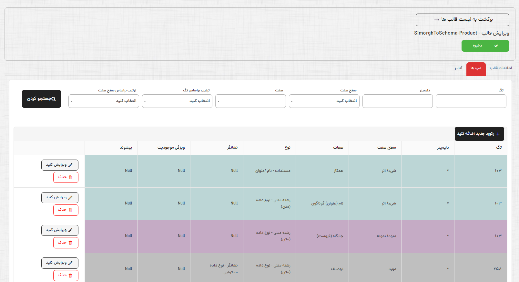
Task: Edit the نام (عنوان) گوناگون row
Action: coord(60,198)
